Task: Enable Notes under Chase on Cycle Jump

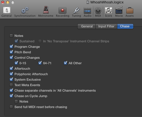Action: [16, 101]
